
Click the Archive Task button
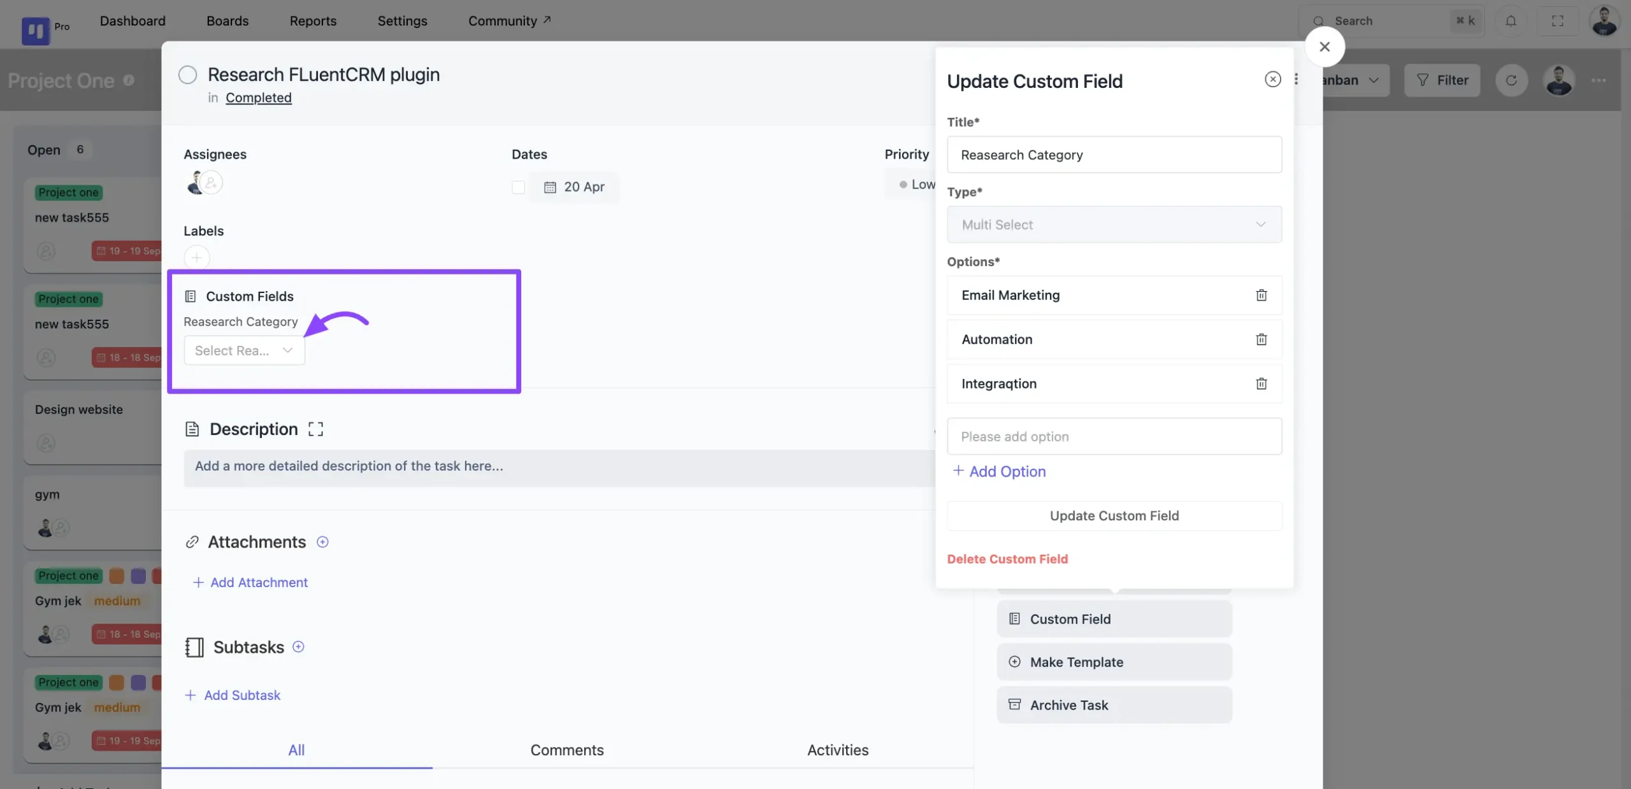1114,705
